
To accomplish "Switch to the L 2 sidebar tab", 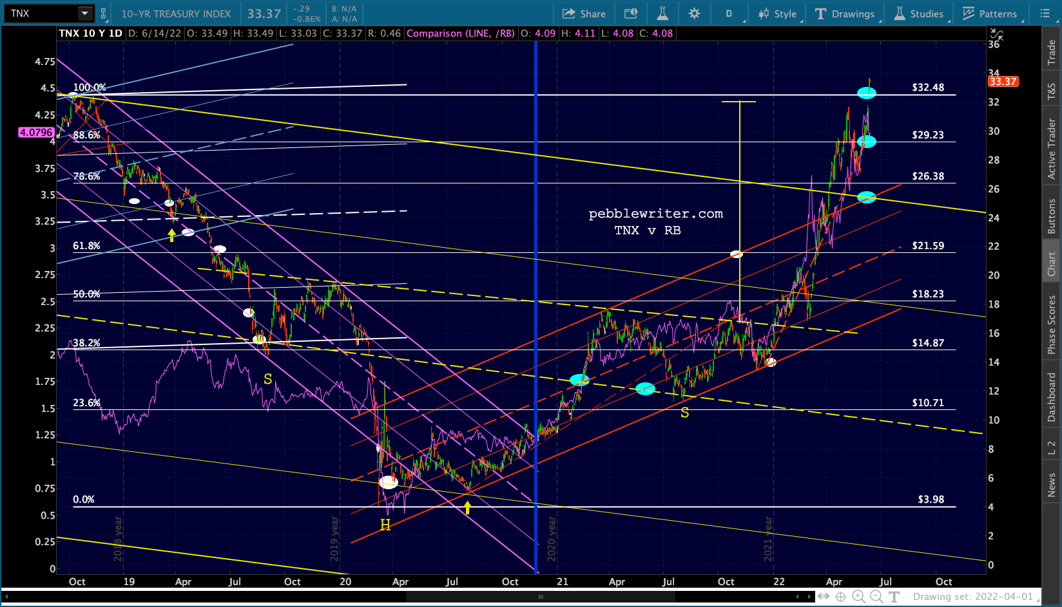I will pyautogui.click(x=1052, y=447).
